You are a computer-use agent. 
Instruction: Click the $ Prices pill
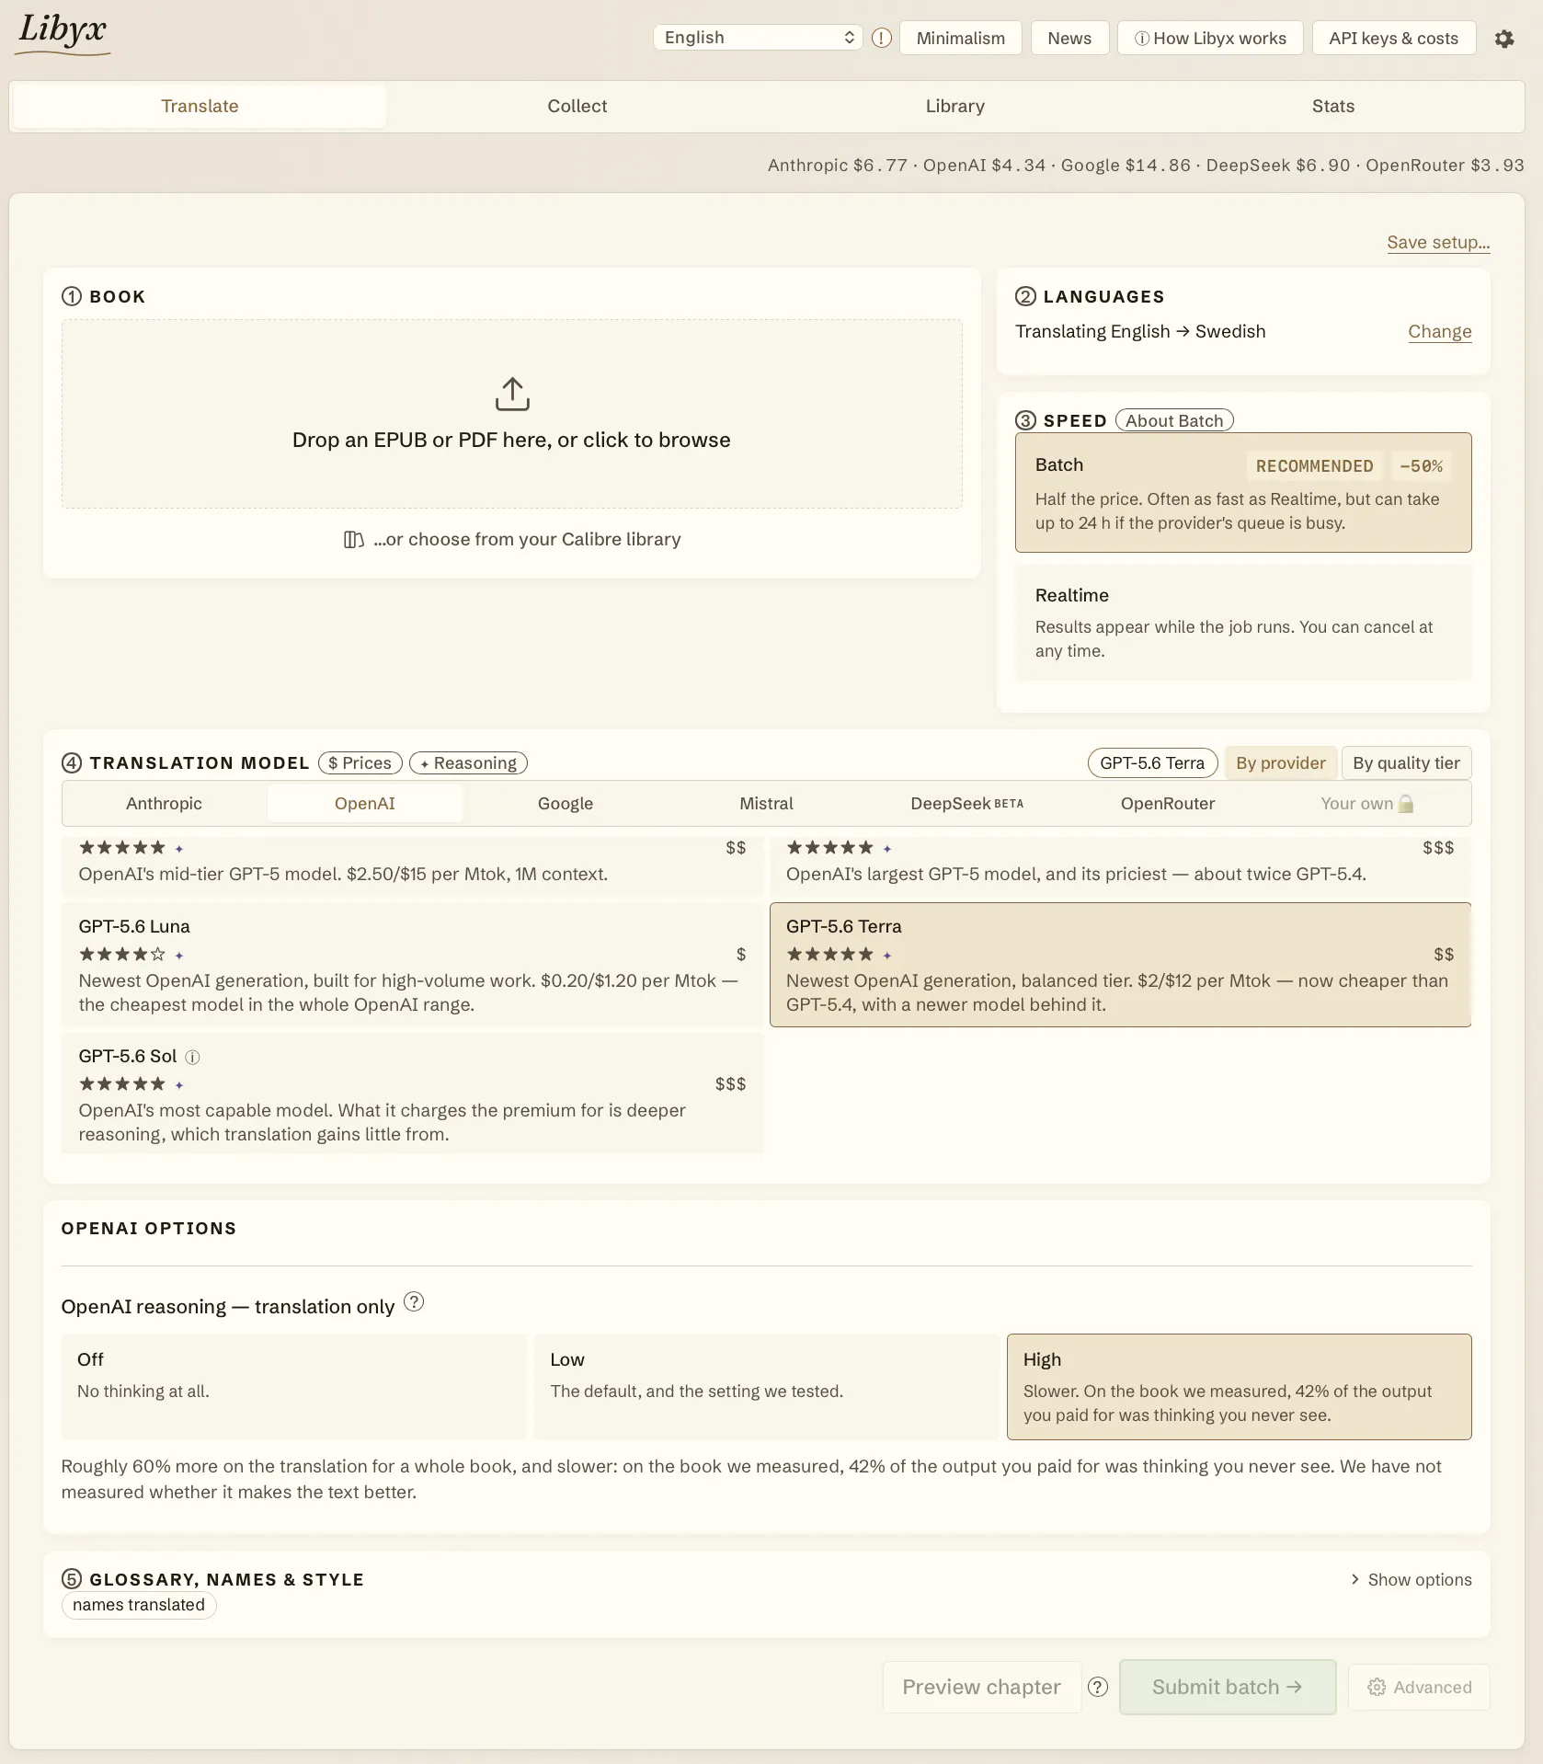pos(360,762)
